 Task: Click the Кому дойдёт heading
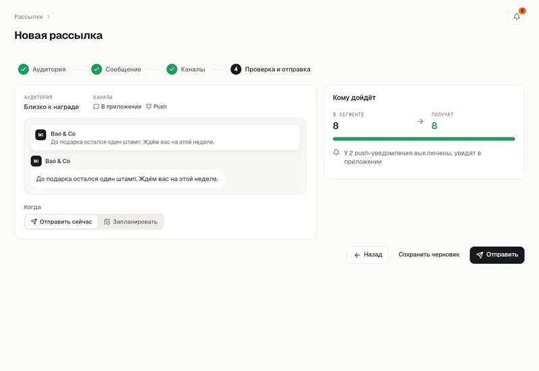[354, 98]
